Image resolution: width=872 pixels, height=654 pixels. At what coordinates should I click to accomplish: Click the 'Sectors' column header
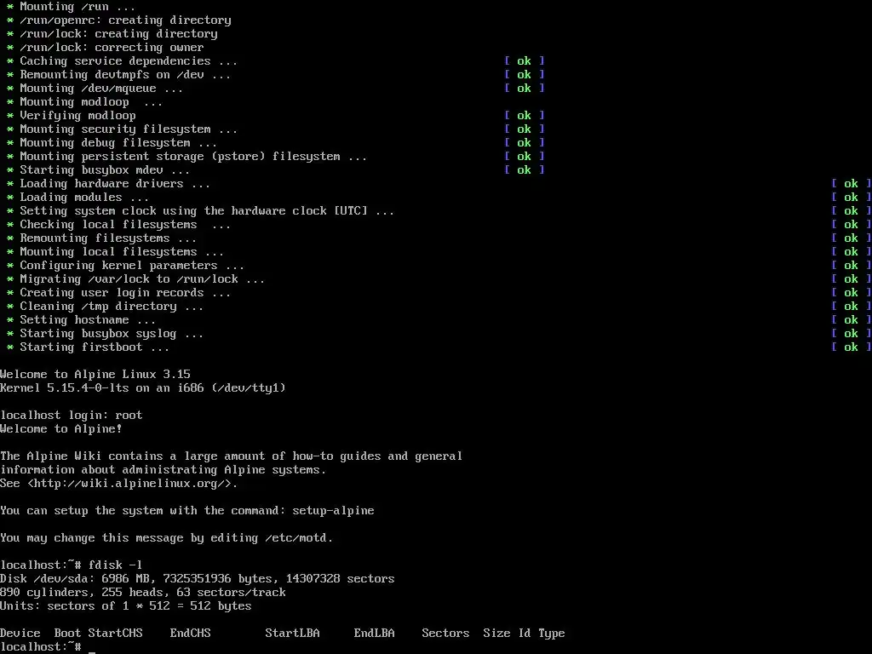pyautogui.click(x=445, y=634)
